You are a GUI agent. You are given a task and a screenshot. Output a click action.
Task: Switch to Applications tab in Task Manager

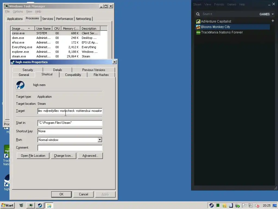[x=15, y=19]
